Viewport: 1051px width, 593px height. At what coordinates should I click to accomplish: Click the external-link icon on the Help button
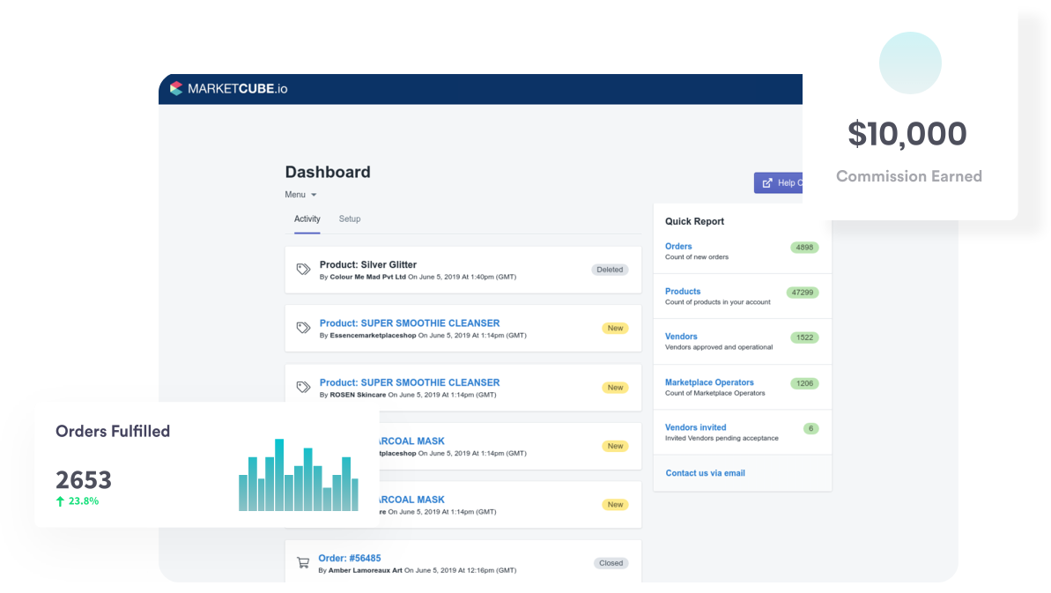point(768,182)
